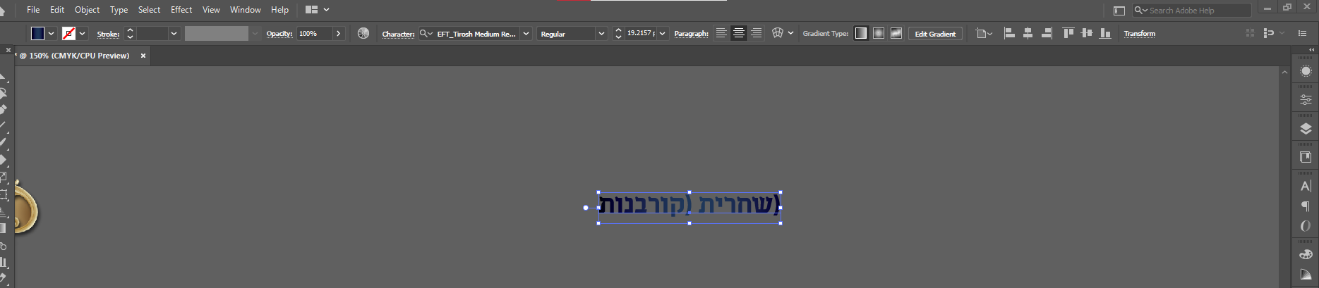Set paragraph alignment to Align Center
1319x288 pixels.
tap(739, 33)
